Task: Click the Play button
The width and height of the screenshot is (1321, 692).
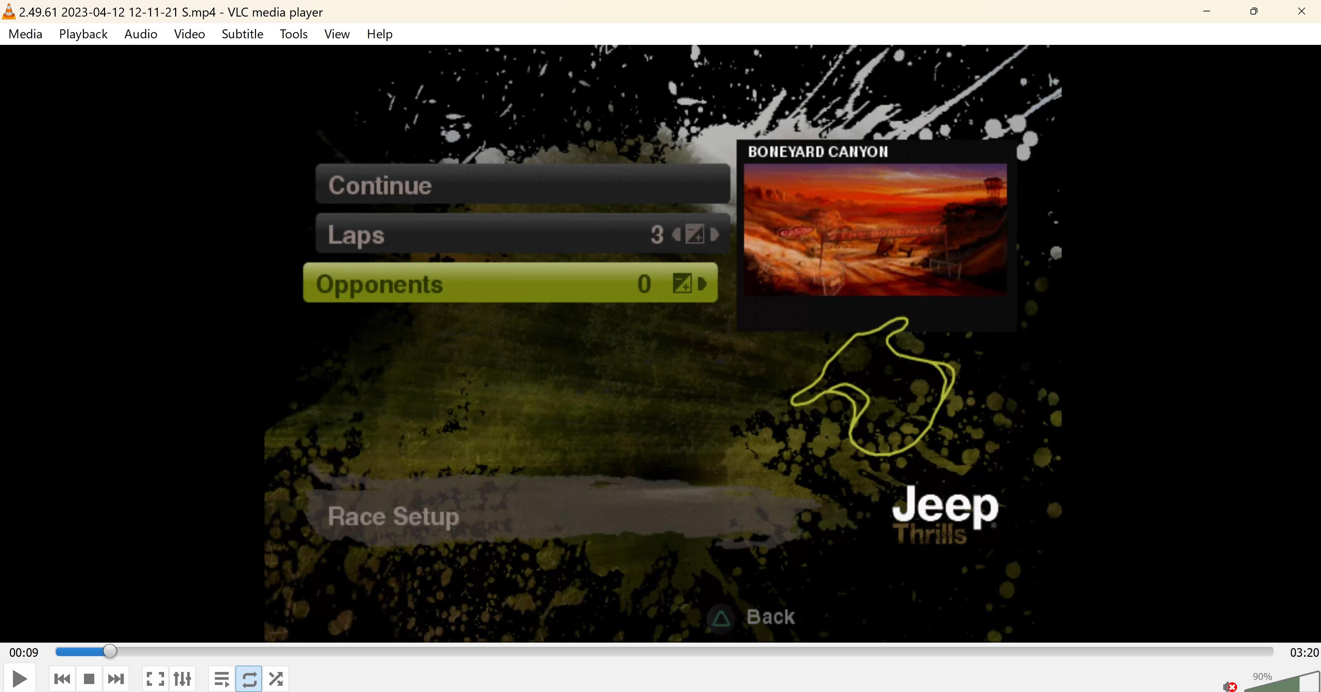Action: [19, 679]
